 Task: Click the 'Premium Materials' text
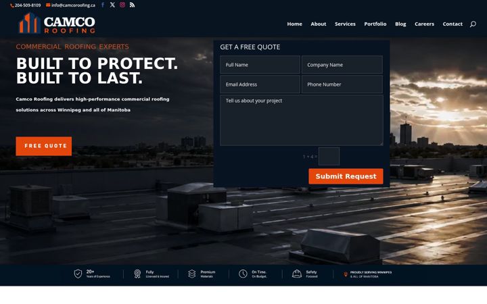click(208, 274)
